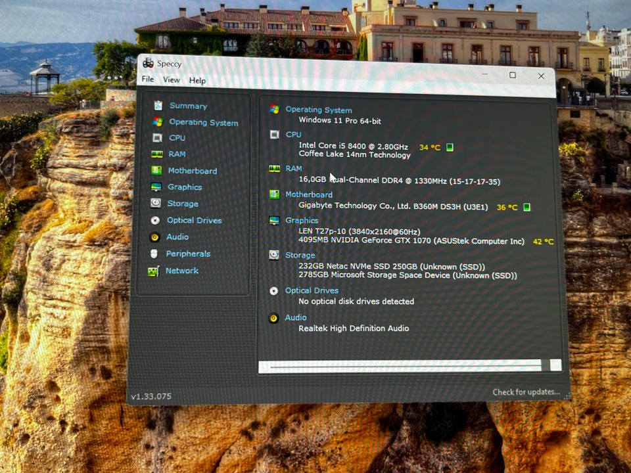Click the Motherboard icon in sidebar
Image resolution: width=631 pixels, height=473 pixels.
(156, 170)
